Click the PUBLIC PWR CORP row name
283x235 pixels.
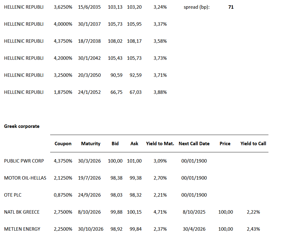(24, 161)
